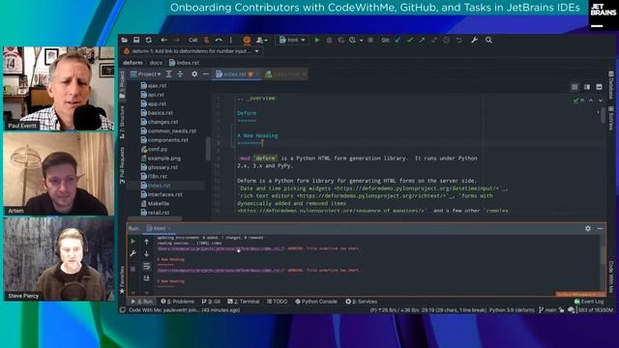Open Search Everywhere magnifier icon
619x348 pixels.
tap(488, 40)
